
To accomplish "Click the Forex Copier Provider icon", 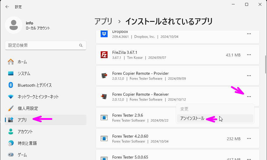I will click(x=104, y=75).
